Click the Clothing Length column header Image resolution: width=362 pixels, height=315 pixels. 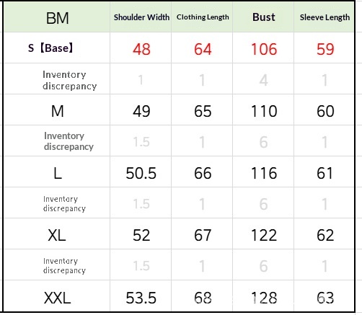click(x=203, y=17)
